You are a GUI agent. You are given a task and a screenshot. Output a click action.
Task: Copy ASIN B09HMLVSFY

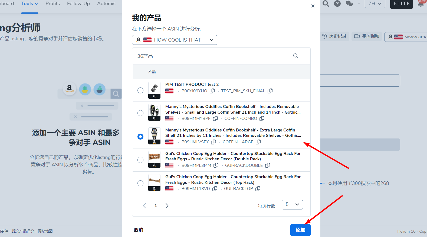tap(213, 142)
